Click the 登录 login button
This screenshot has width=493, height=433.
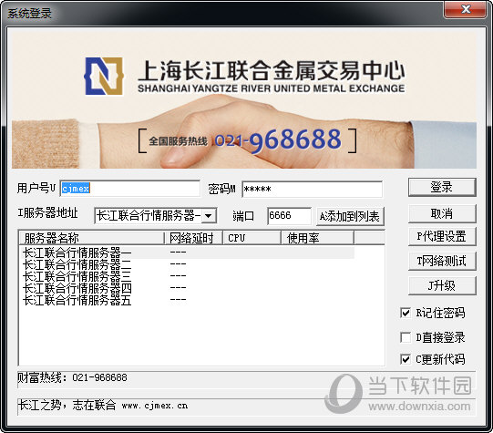click(442, 188)
